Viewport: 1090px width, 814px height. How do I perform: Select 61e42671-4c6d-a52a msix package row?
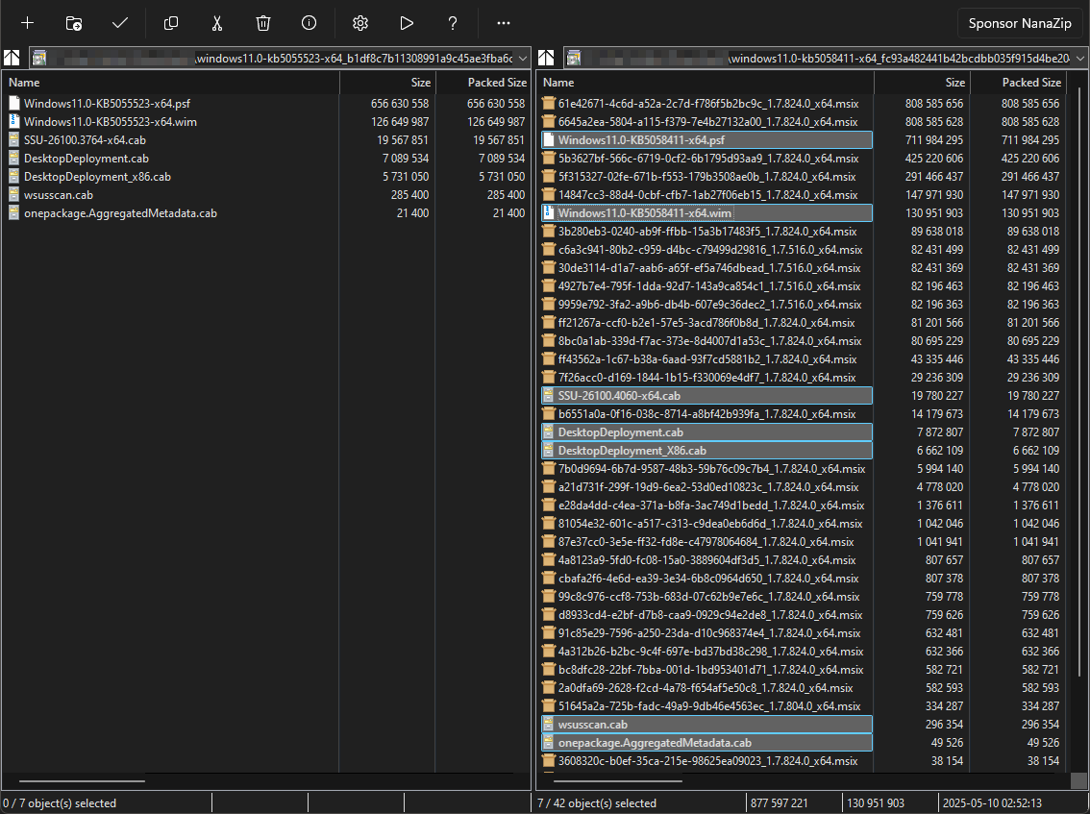point(803,104)
